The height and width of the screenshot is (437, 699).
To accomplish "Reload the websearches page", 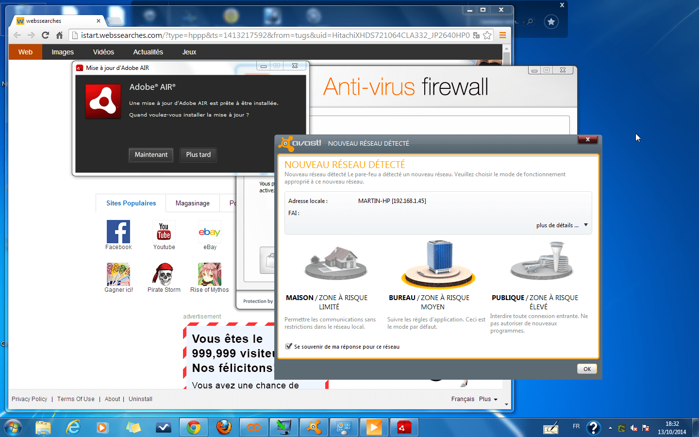I will (45, 35).
